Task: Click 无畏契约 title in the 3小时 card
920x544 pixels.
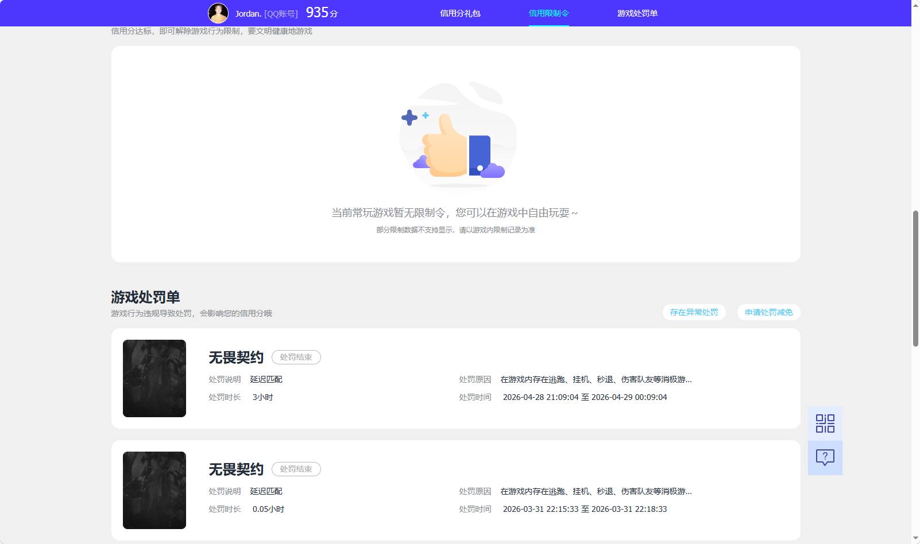Action: (x=236, y=358)
